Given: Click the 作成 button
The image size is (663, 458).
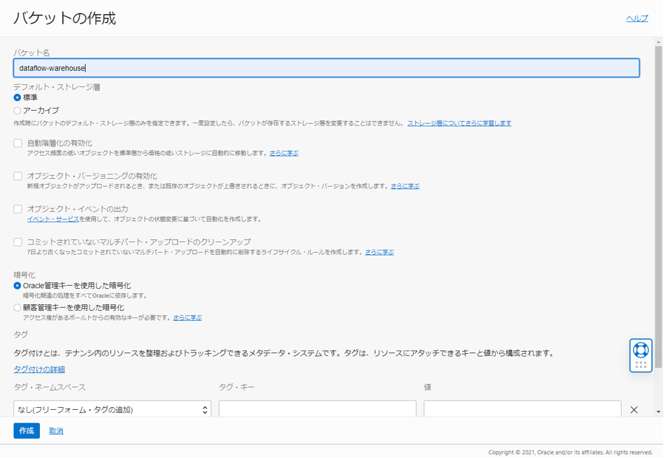Looking at the screenshot, I should coord(26,431).
